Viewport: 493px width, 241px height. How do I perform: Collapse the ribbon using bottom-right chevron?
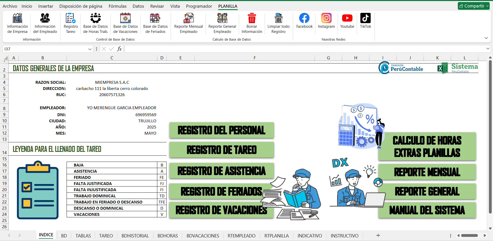[x=486, y=38]
